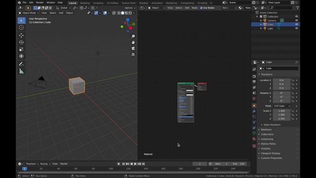
Task: Open the Scene properties tab
Action: point(254,93)
